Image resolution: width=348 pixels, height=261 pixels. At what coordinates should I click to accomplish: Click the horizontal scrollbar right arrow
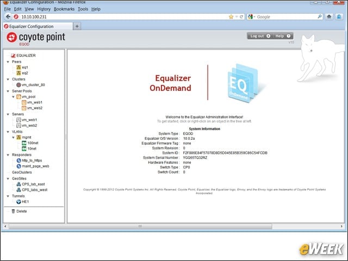pyautogui.click(x=341, y=226)
